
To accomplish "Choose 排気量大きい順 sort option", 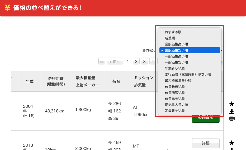I will 176,104.
